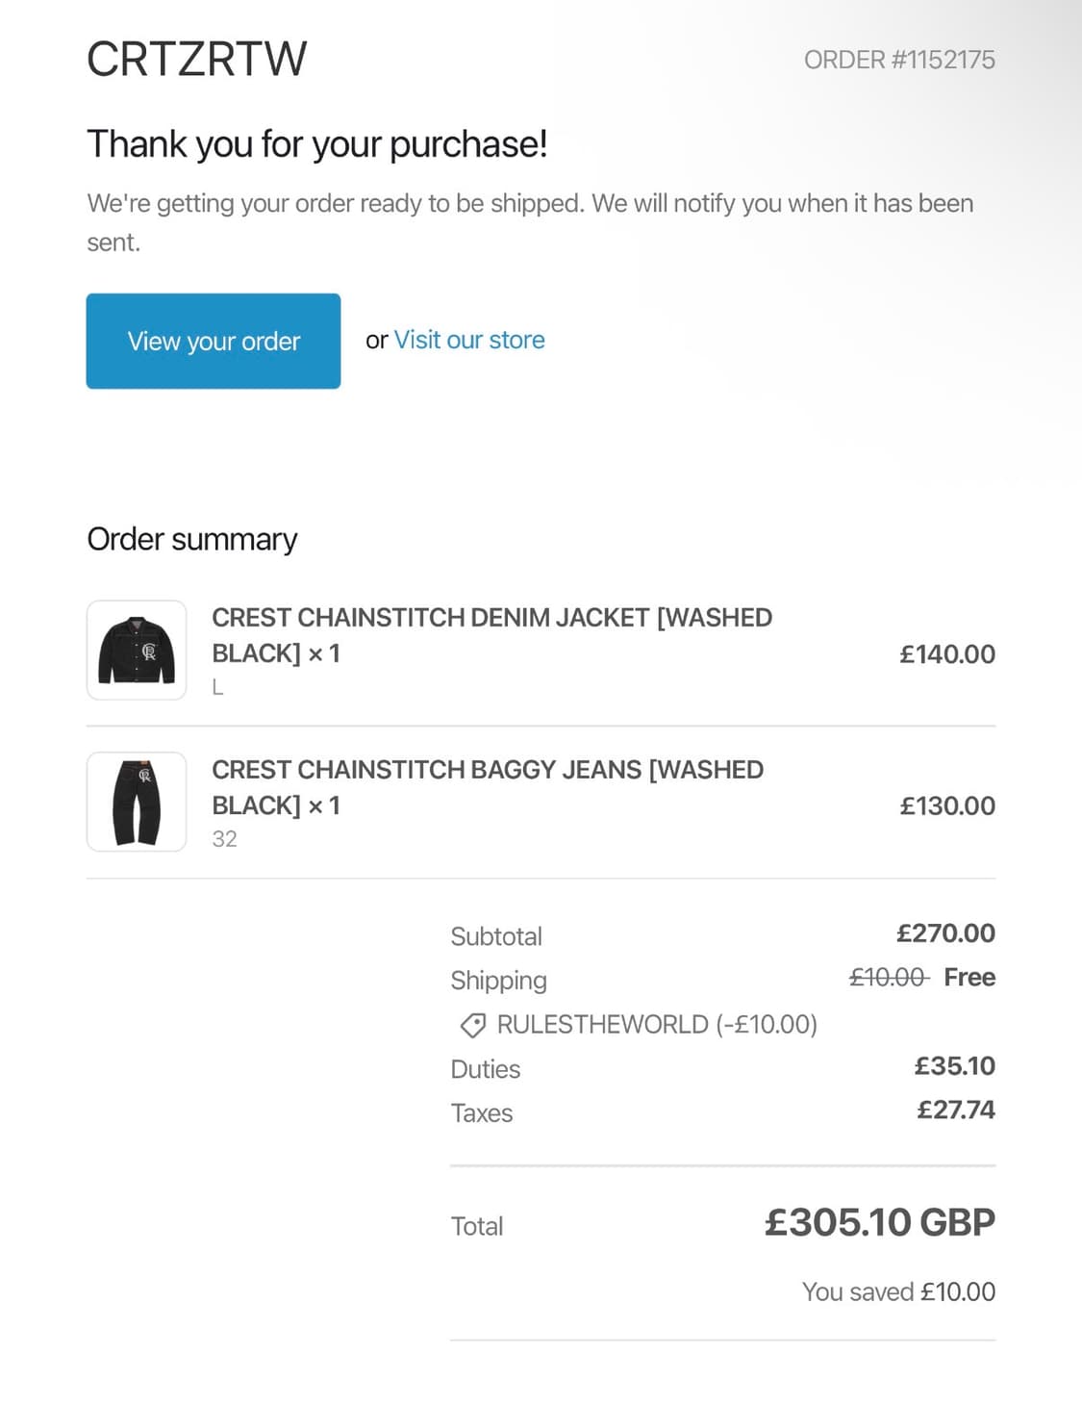This screenshot has height=1405, width=1082.
Task: Click the RULESTHEWORLD discount code text
Action: pos(656,1025)
